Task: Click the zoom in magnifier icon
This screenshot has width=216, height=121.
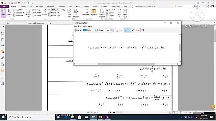Action: tap(64, 10)
